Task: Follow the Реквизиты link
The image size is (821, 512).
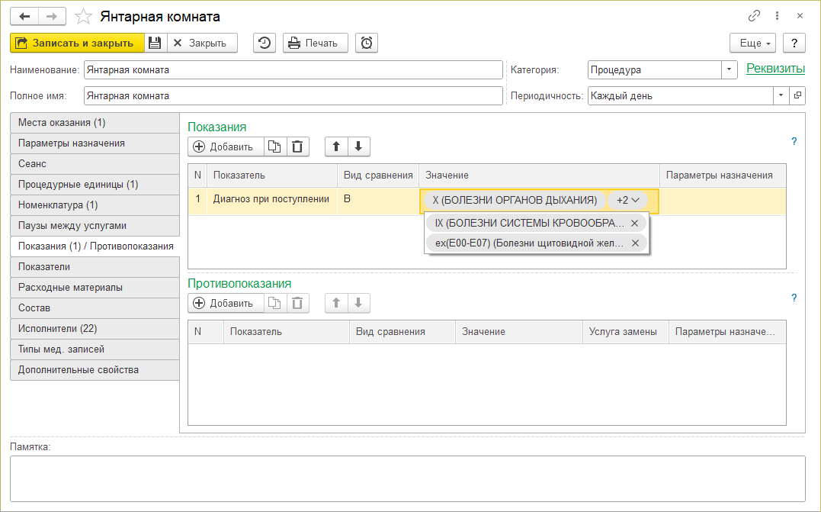Action: click(x=775, y=69)
